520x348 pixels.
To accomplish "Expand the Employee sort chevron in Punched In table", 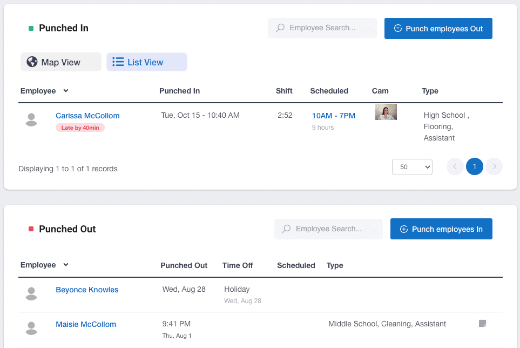I will 66,91.
